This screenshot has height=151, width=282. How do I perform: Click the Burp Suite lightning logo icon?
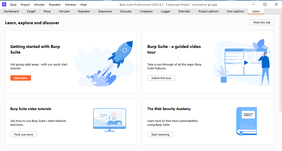(x=4, y=4)
